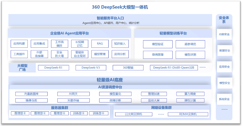This screenshot has width=243, height=126.
Task: Click the Agent应用中心、API超市 subtitle line
Action: point(111,23)
